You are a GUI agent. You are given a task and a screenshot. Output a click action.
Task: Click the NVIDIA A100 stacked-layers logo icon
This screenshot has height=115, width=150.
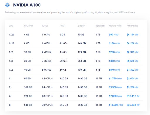[x=7, y=5]
